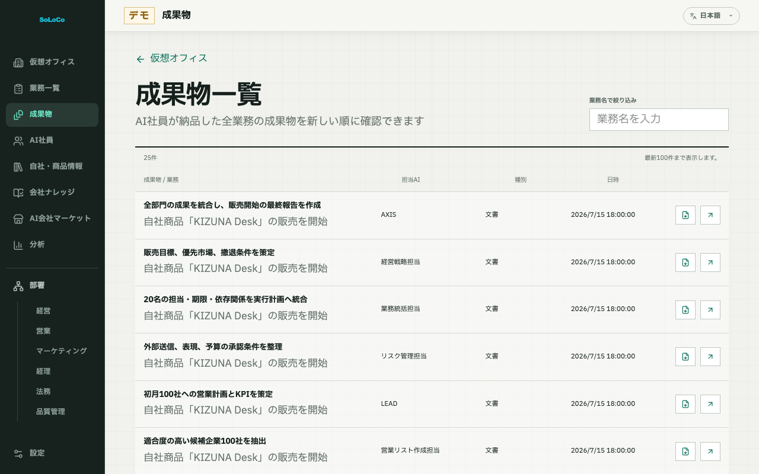Select AI社員 in the sidebar
This screenshot has height=474, width=759.
(52, 140)
